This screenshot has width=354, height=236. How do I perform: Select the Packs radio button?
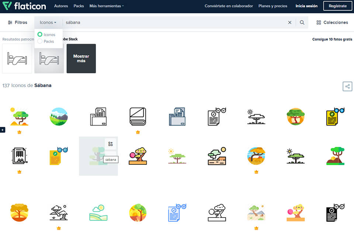40,41
